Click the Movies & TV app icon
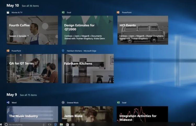This screenshot has height=126, width=196. tap(8, 12)
